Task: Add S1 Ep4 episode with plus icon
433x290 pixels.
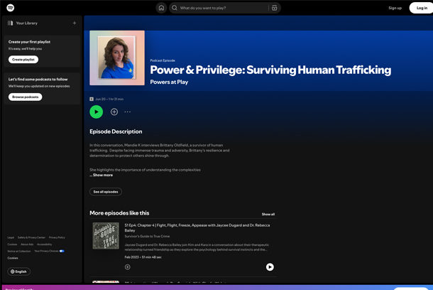Action: pyautogui.click(x=127, y=267)
